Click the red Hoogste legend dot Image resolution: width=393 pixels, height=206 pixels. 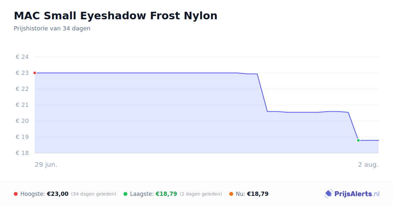(x=16, y=194)
